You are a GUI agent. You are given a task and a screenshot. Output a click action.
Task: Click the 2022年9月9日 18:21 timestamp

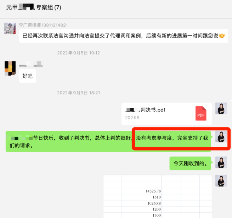pyautogui.click(x=79, y=93)
